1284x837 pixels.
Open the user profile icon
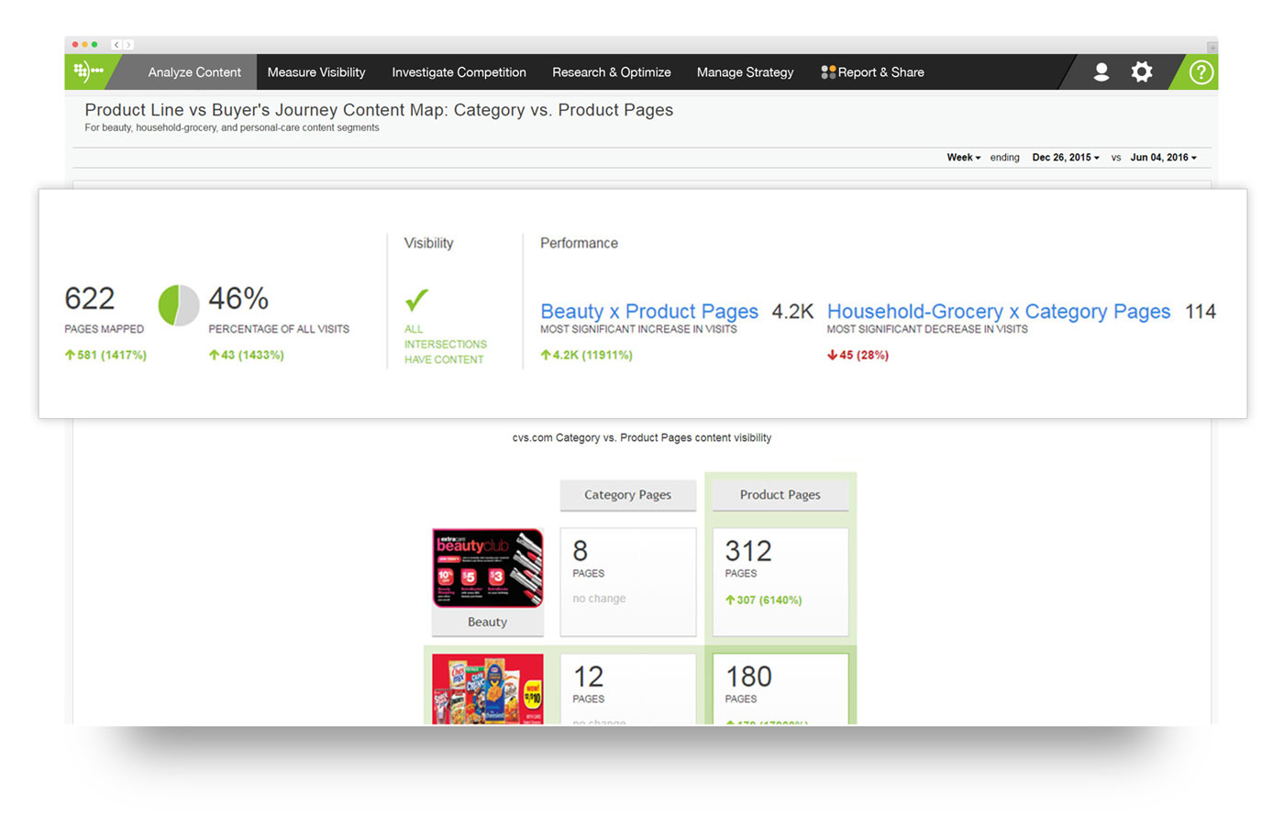pos(1101,72)
